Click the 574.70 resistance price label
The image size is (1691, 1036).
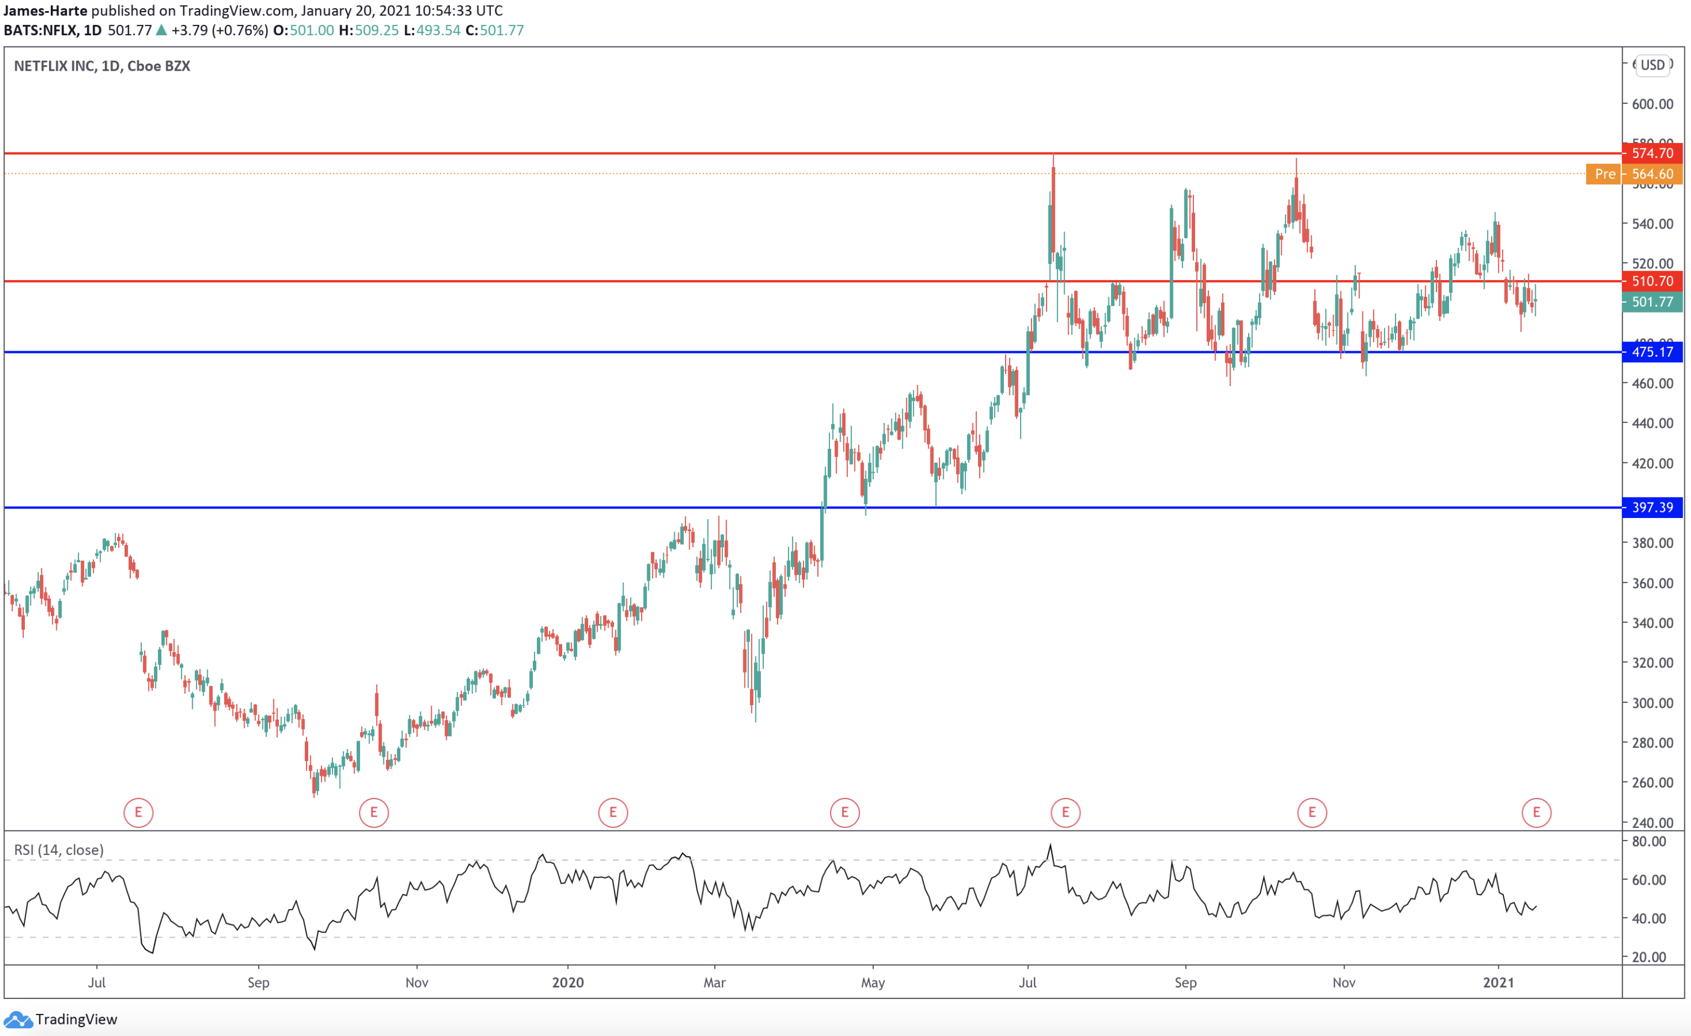pyautogui.click(x=1652, y=154)
